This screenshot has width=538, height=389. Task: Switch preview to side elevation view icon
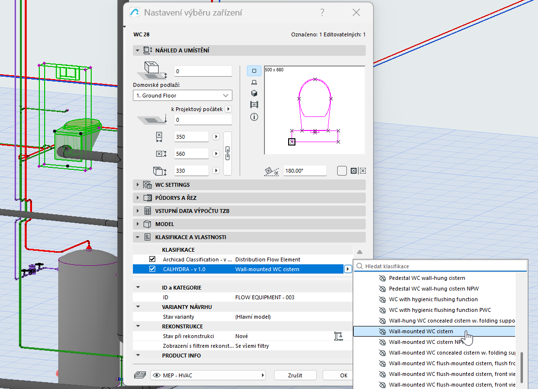point(254,82)
